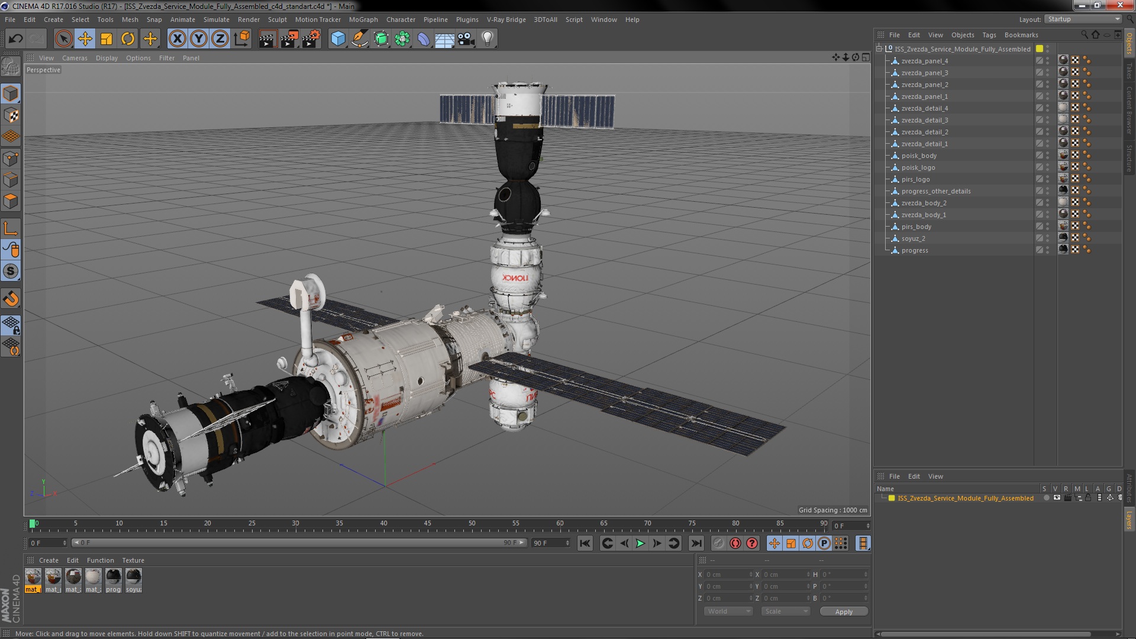The width and height of the screenshot is (1136, 639).
Task: Switch to Model mode in left toolbar
Action: (x=11, y=93)
